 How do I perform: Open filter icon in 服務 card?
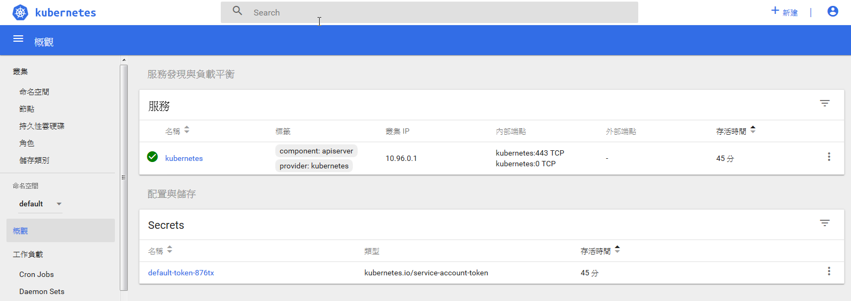pyautogui.click(x=825, y=103)
